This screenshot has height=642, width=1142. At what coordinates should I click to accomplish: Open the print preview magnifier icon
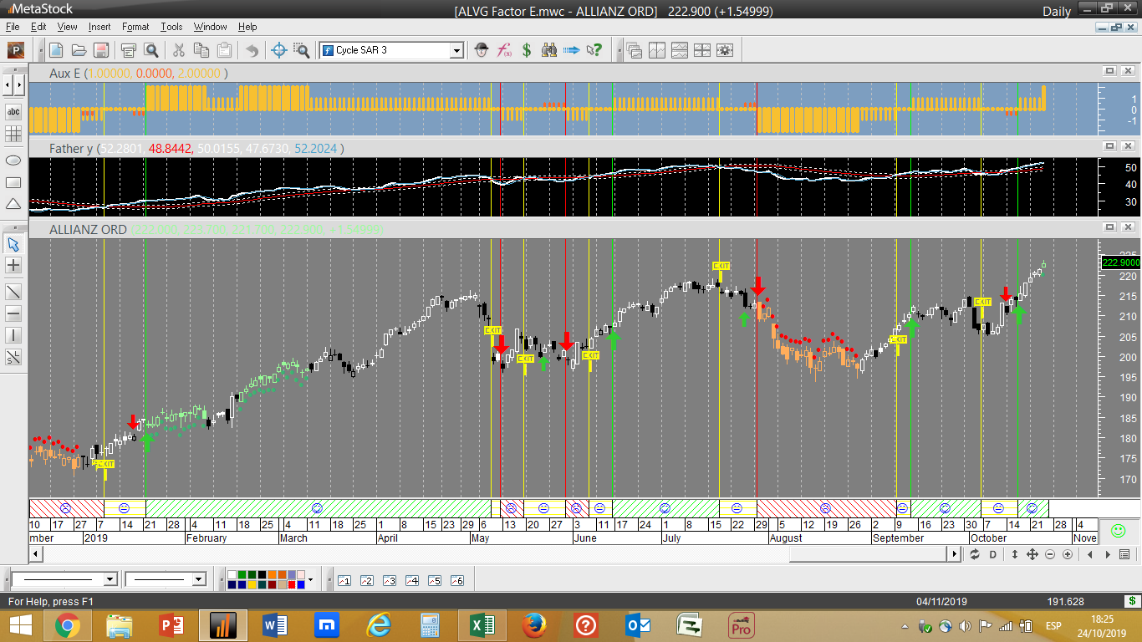150,50
